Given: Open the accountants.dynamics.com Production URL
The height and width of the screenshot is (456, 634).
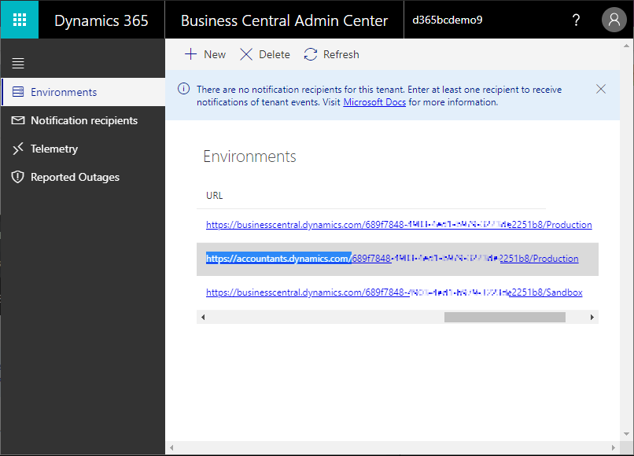Looking at the screenshot, I should [x=393, y=259].
